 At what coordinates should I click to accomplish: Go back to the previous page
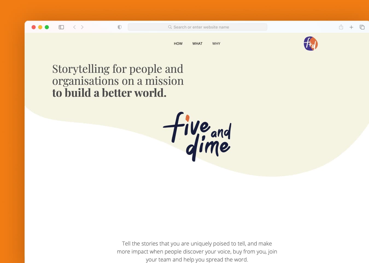click(74, 27)
